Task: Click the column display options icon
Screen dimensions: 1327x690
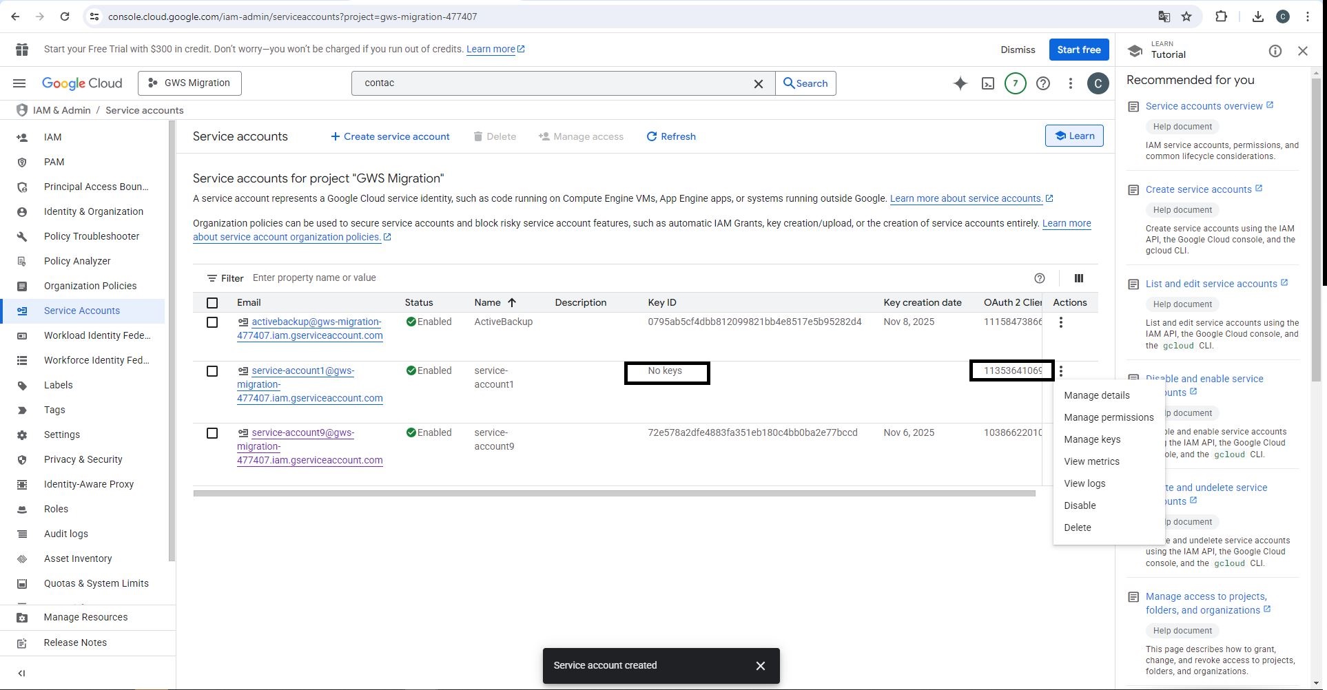Action: click(x=1078, y=278)
